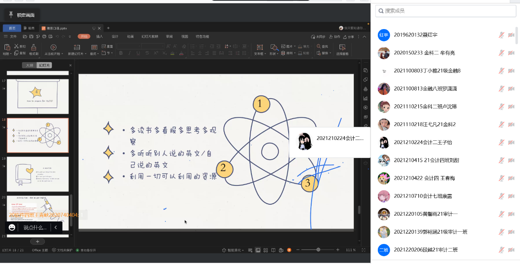The height and width of the screenshot is (264, 520).
Task: Toggle the pin screen (锁定画面) button
Action: [22, 15]
